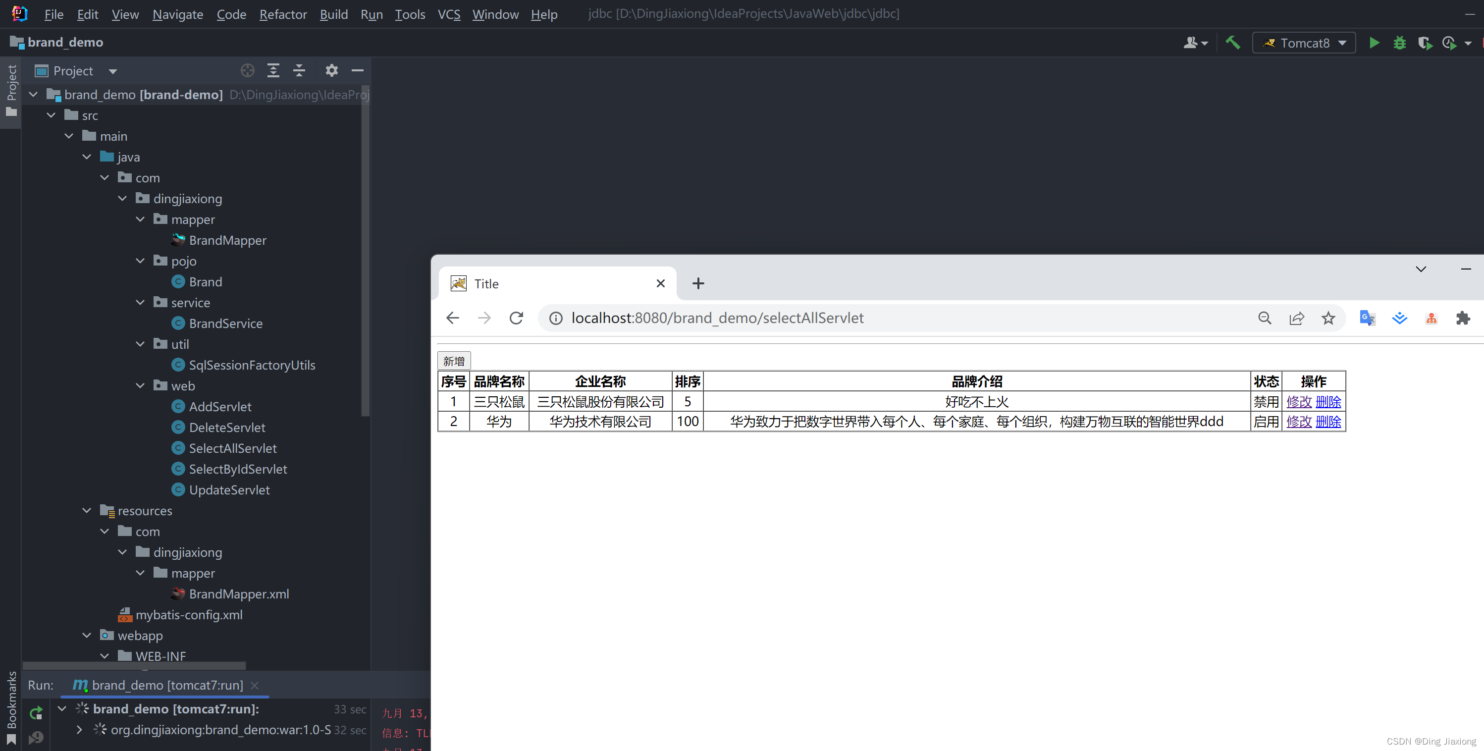Image resolution: width=1484 pixels, height=751 pixels.
Task: Collapse the mapper package under dingjiaxiong
Action: tap(140, 219)
